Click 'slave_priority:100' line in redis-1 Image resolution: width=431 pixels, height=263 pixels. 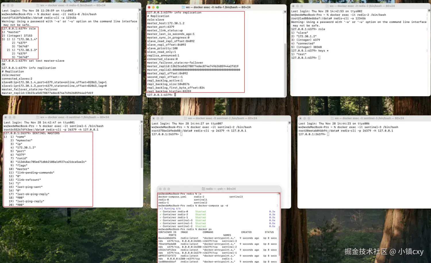(162, 48)
